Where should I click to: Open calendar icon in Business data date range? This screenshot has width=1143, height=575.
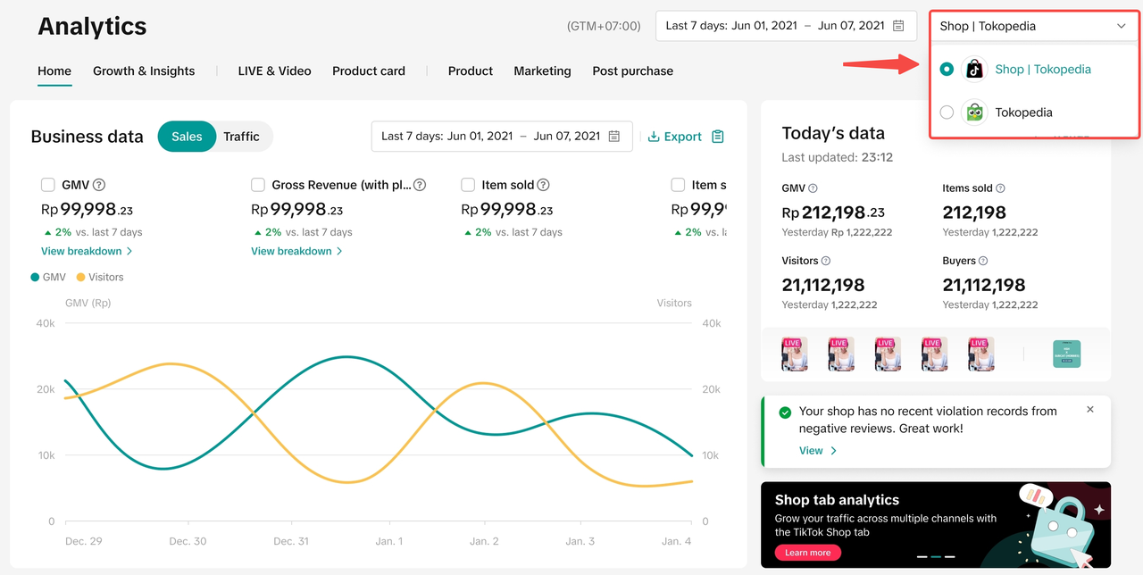click(614, 137)
